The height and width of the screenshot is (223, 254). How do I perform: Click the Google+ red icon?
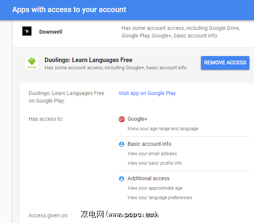click(x=121, y=119)
